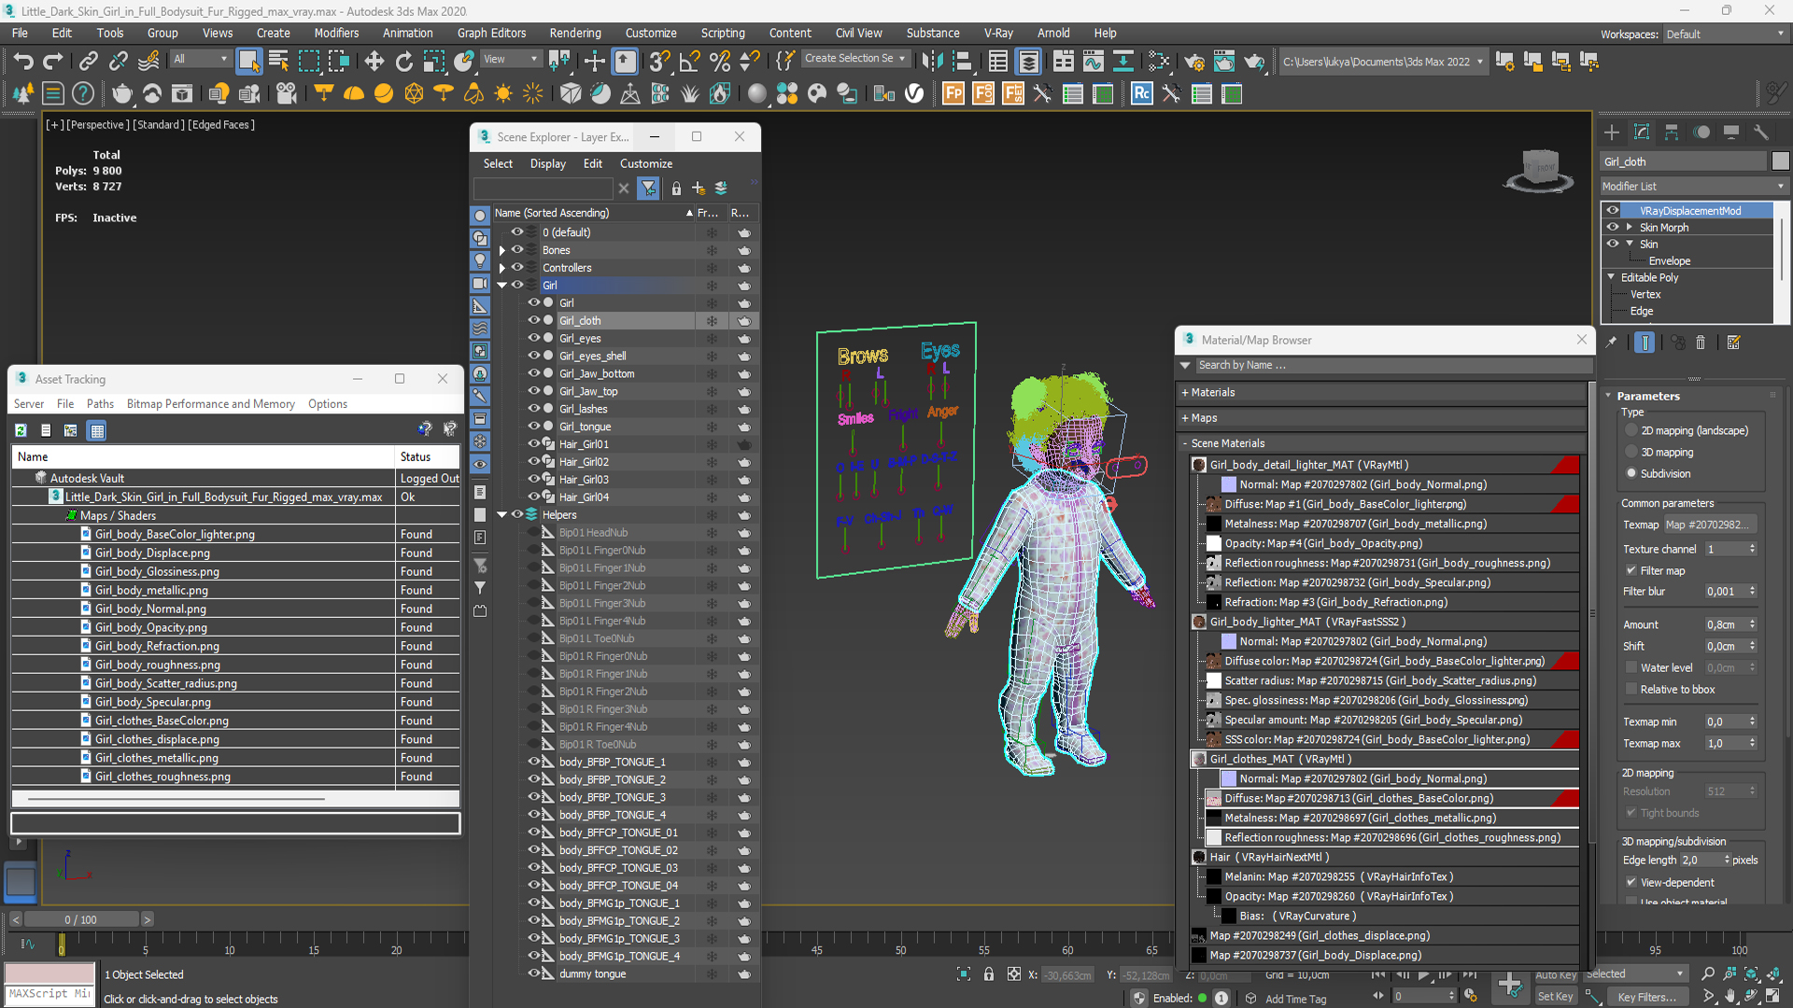Open the Hierarchy command panel tab
This screenshot has height=1008, width=1793.
[1672, 133]
